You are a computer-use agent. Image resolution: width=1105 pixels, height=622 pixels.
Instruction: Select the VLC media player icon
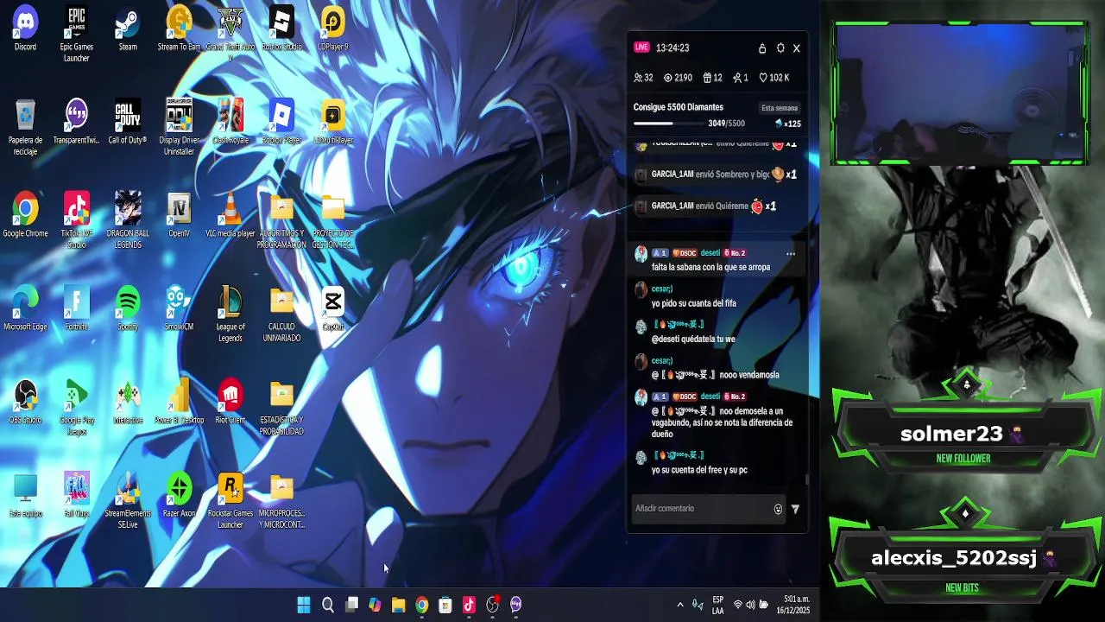coord(230,216)
